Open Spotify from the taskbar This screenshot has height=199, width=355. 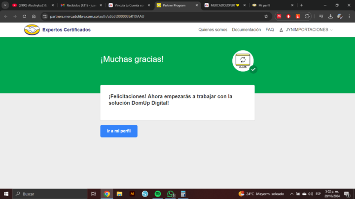158,194
